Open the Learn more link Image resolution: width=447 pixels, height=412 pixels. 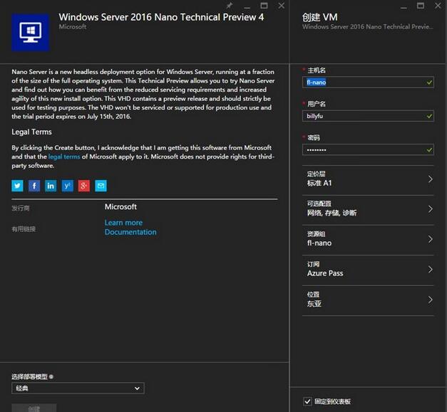pyautogui.click(x=123, y=223)
